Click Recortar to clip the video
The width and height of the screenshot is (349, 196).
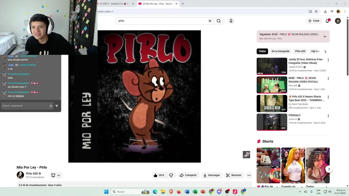pyautogui.click(x=234, y=175)
